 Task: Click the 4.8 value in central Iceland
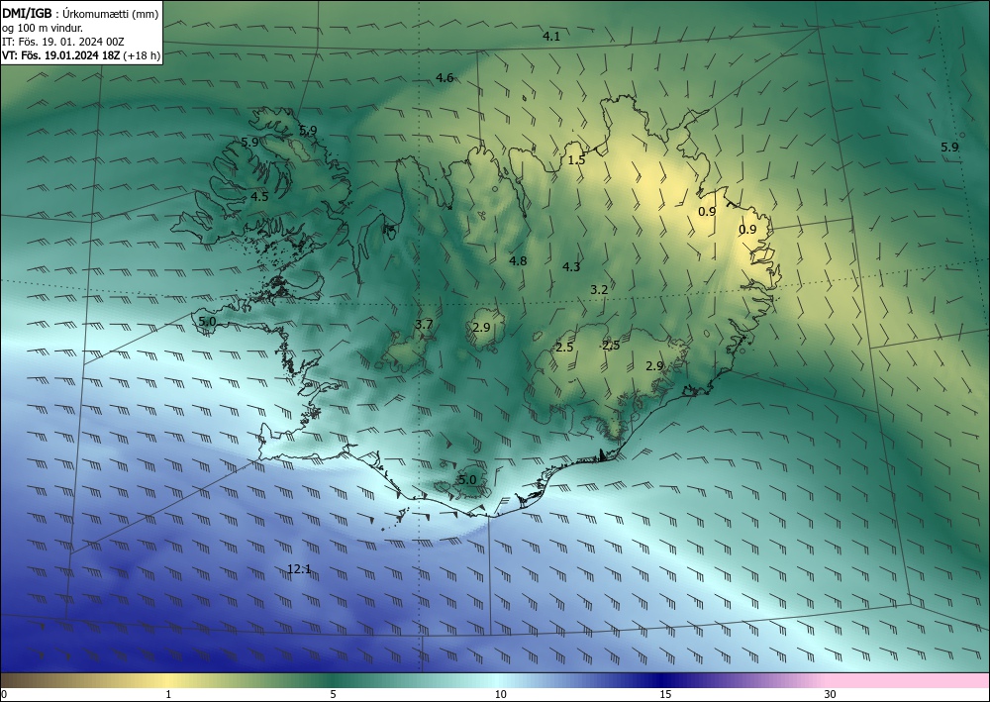pos(518,260)
